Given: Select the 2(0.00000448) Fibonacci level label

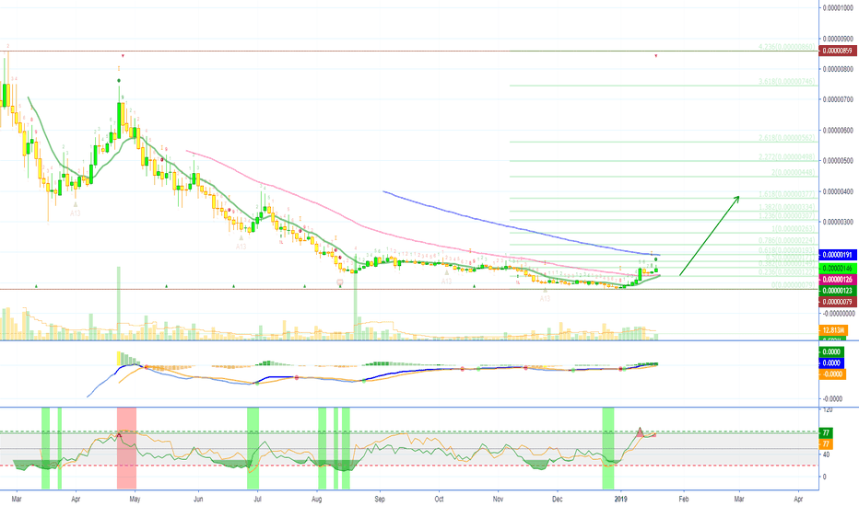Looking at the screenshot, I should click(x=794, y=173).
